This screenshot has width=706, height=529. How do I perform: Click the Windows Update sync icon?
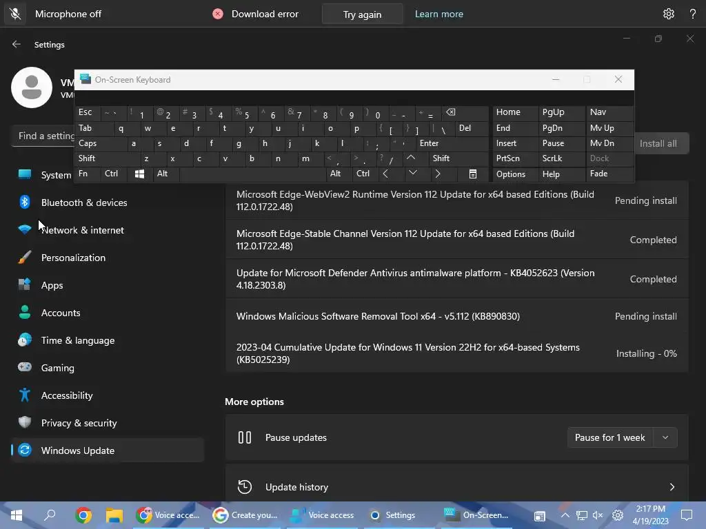pos(25,450)
